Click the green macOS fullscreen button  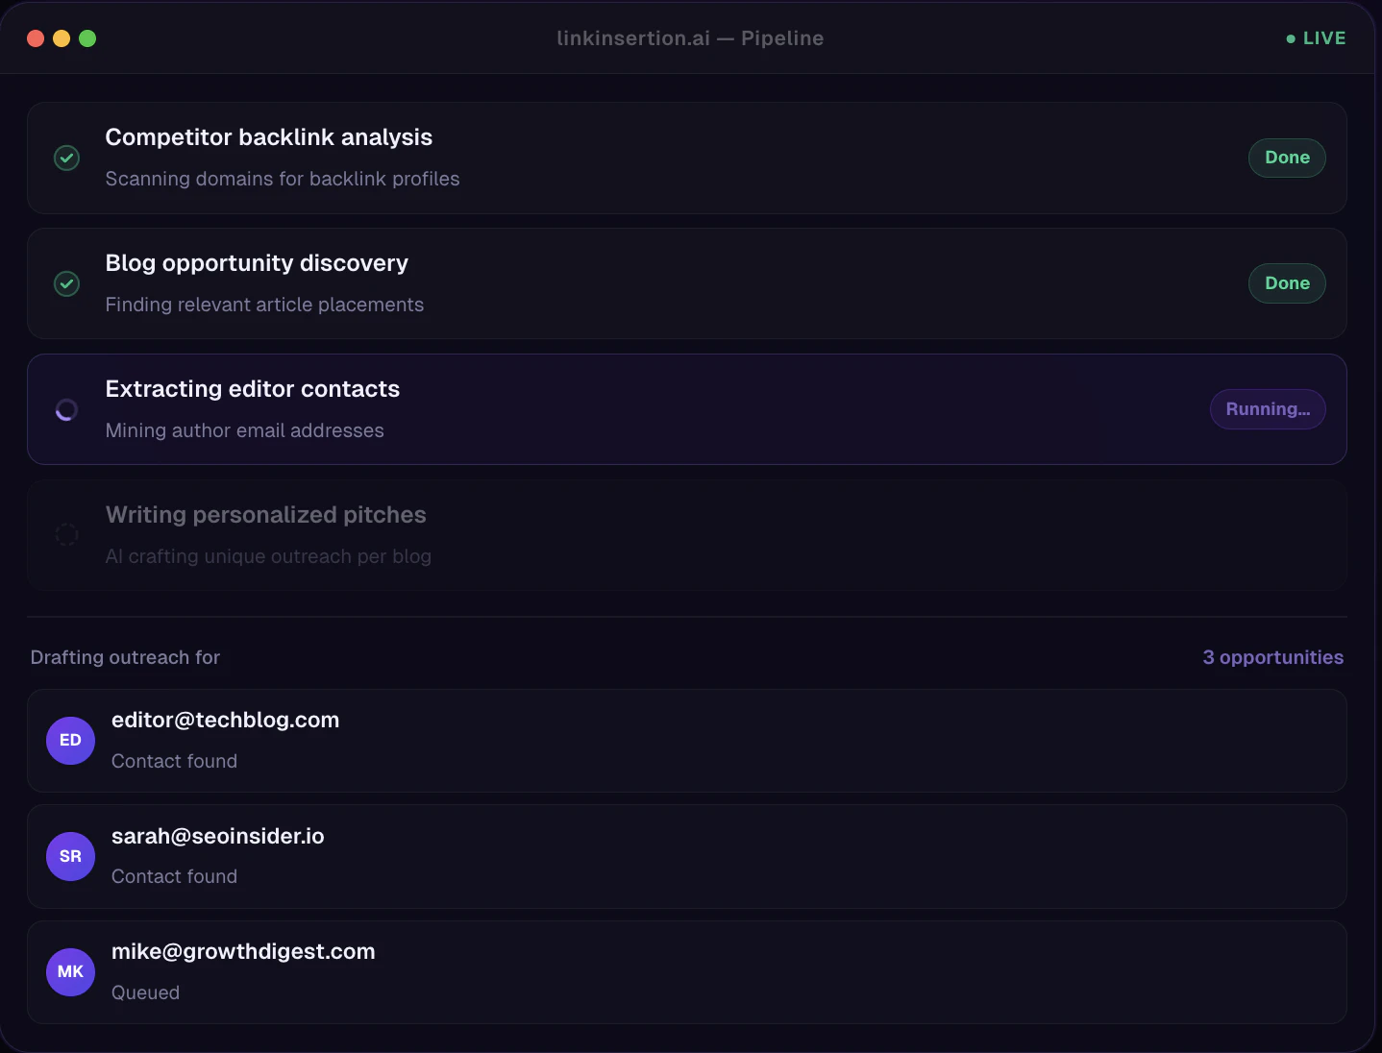point(87,38)
